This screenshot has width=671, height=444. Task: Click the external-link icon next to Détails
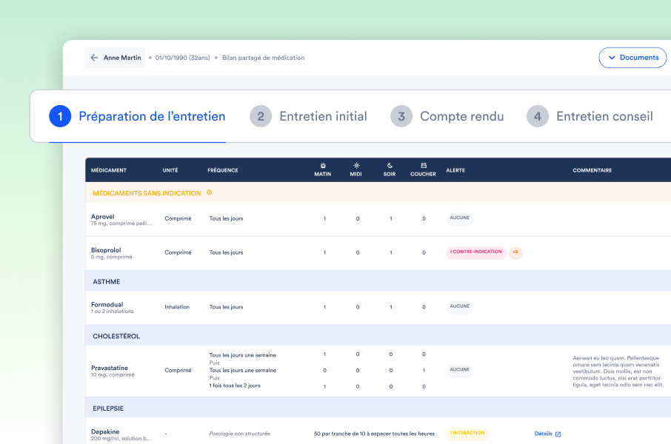coord(558,434)
